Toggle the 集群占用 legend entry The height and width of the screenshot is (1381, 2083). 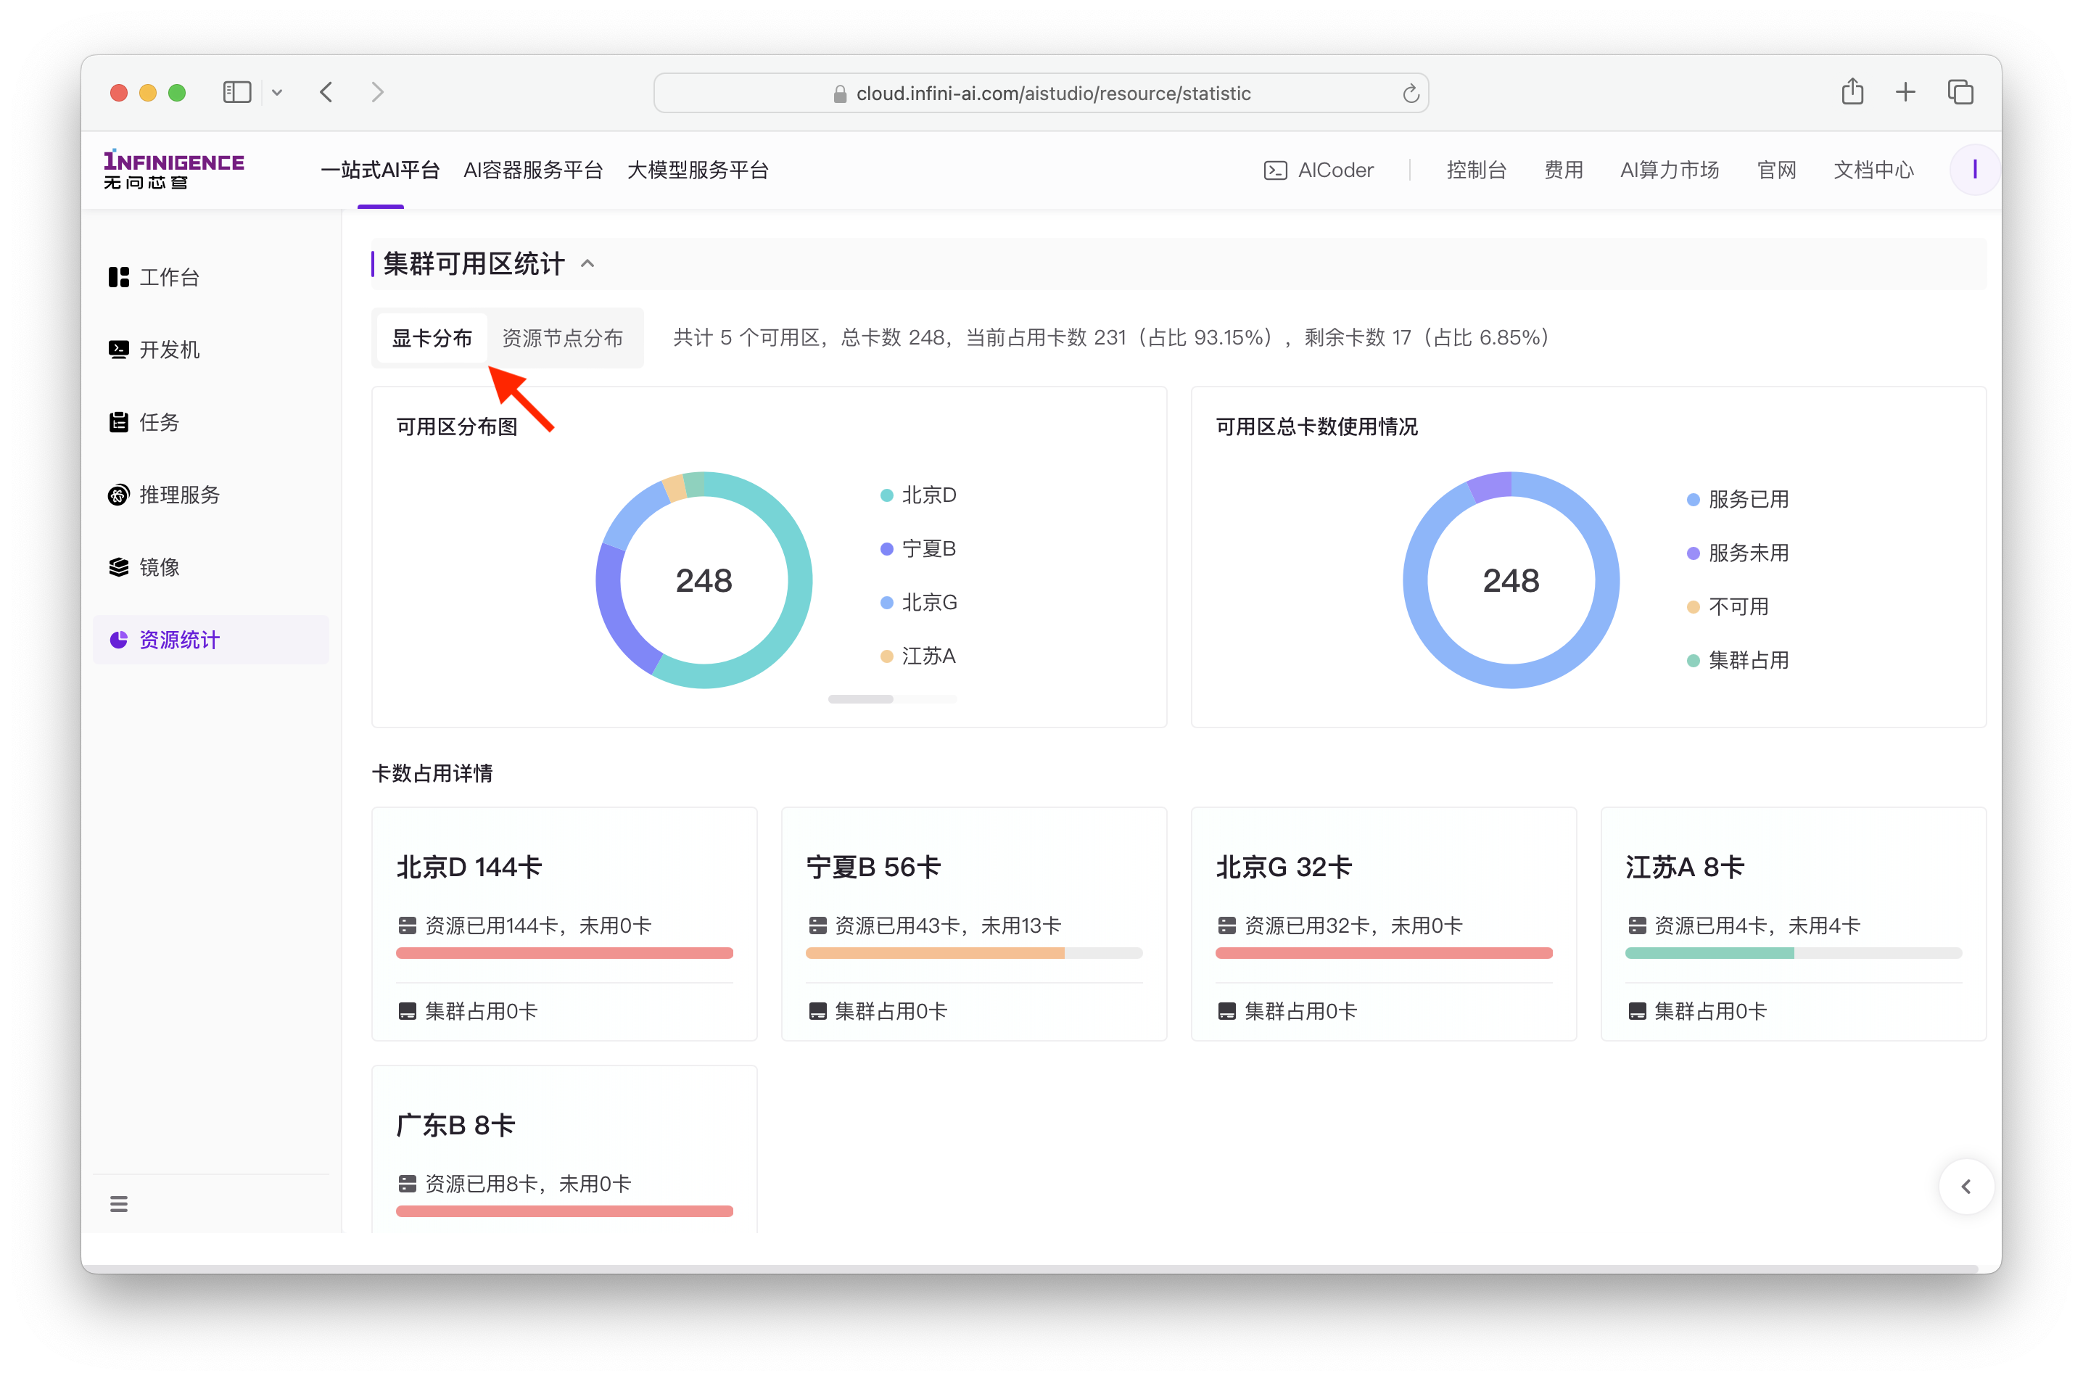click(1737, 661)
